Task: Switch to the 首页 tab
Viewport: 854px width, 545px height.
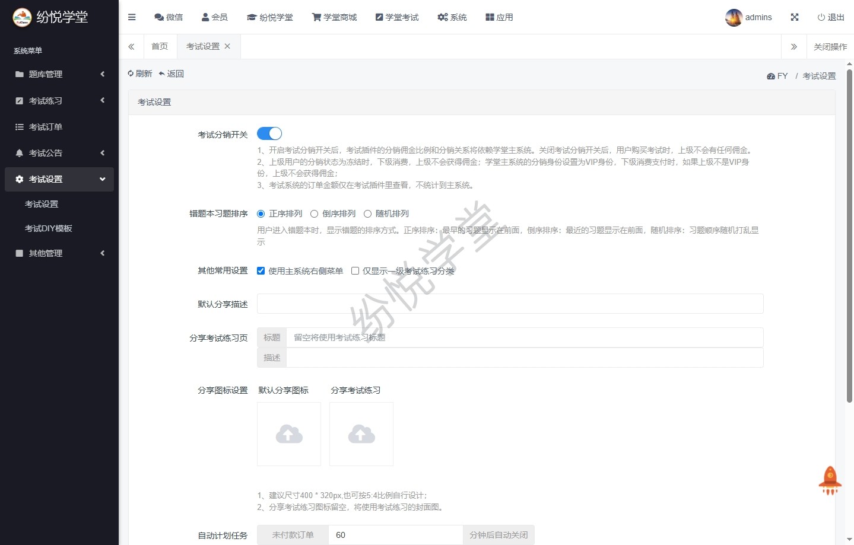Action: 160,46
